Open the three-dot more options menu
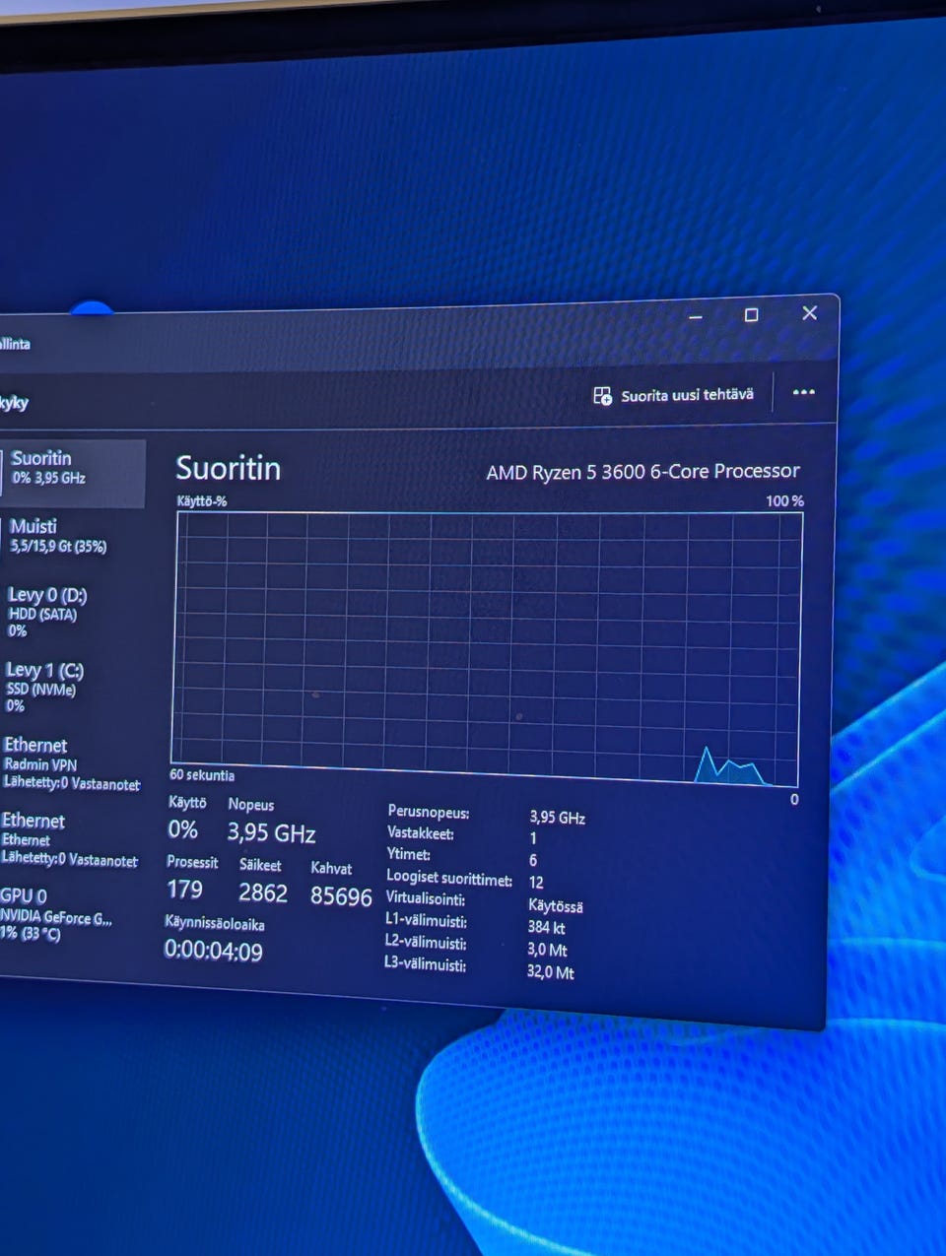 (804, 392)
